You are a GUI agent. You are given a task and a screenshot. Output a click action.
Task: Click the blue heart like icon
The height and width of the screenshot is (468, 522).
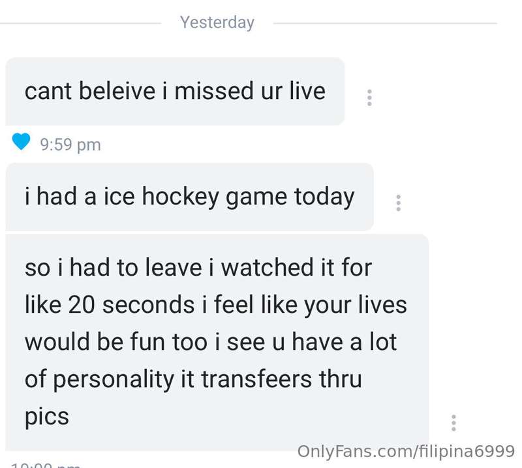(x=22, y=141)
